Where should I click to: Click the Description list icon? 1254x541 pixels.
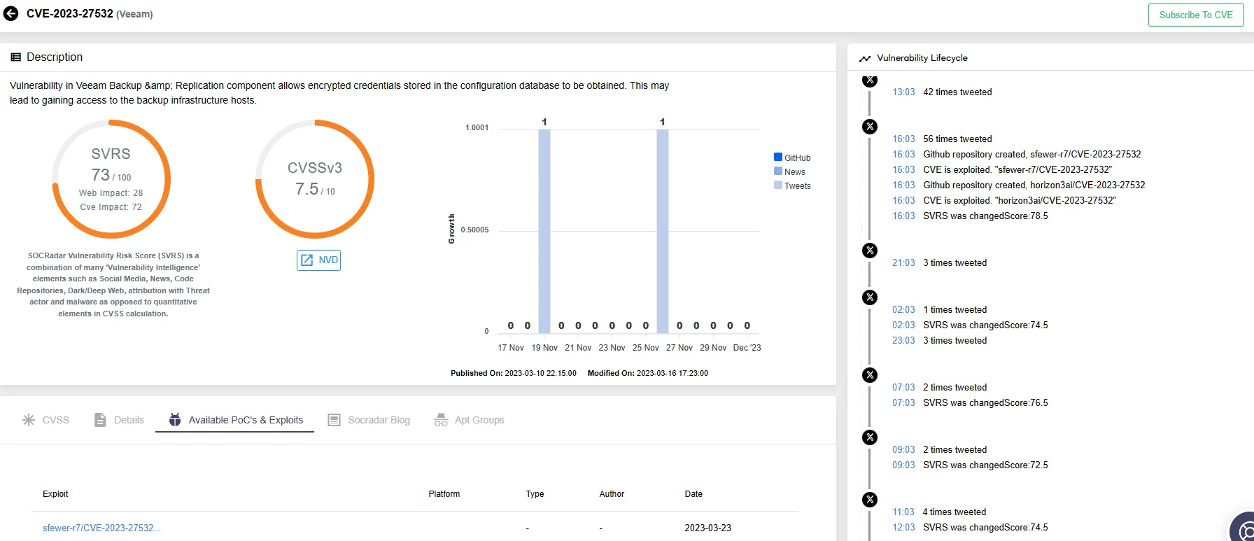point(15,57)
